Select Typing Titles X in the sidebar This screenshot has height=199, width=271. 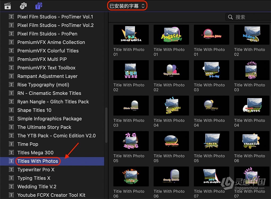(x=34, y=178)
